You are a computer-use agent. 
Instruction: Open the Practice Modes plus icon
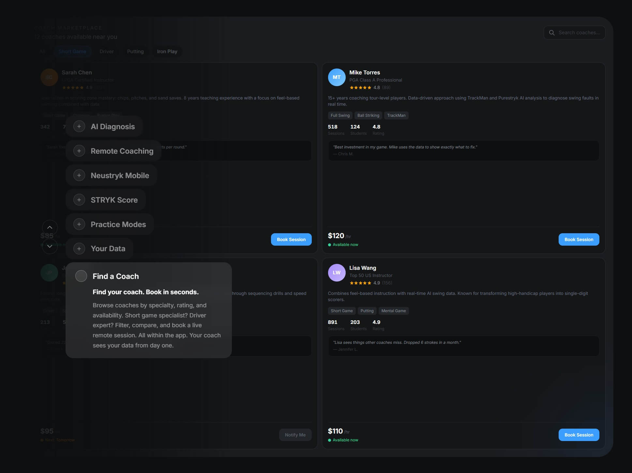click(79, 224)
